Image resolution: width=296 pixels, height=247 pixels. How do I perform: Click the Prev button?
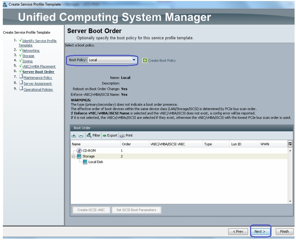(238, 231)
